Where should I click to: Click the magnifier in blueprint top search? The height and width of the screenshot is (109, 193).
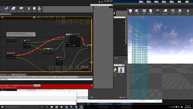click(112, 5)
